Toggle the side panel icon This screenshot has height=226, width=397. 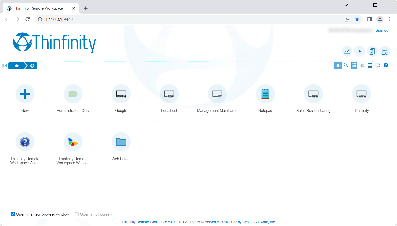(x=4, y=66)
